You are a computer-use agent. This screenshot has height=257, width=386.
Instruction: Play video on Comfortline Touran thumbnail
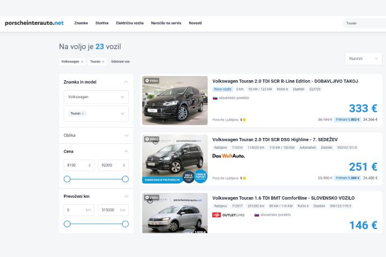point(151,198)
